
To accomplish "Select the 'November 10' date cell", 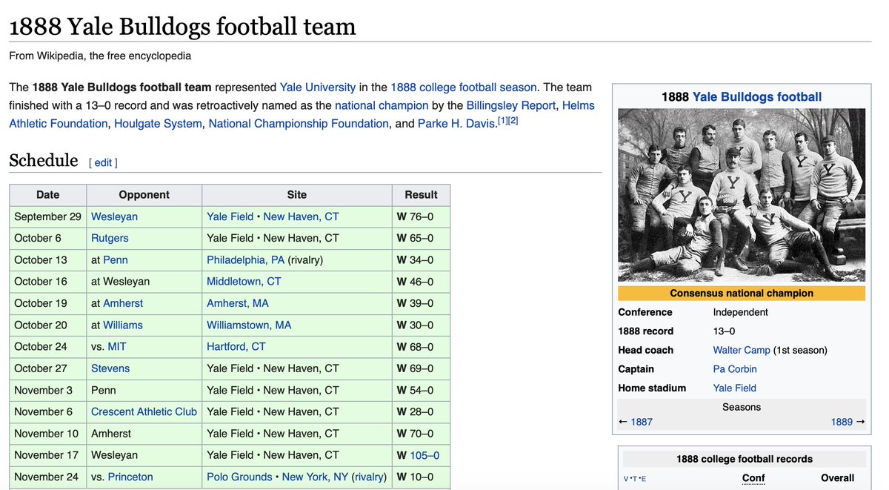I will (x=48, y=434).
